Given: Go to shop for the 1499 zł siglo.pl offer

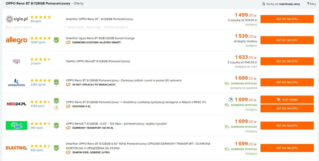Looking at the screenshot, I should (x=287, y=19).
